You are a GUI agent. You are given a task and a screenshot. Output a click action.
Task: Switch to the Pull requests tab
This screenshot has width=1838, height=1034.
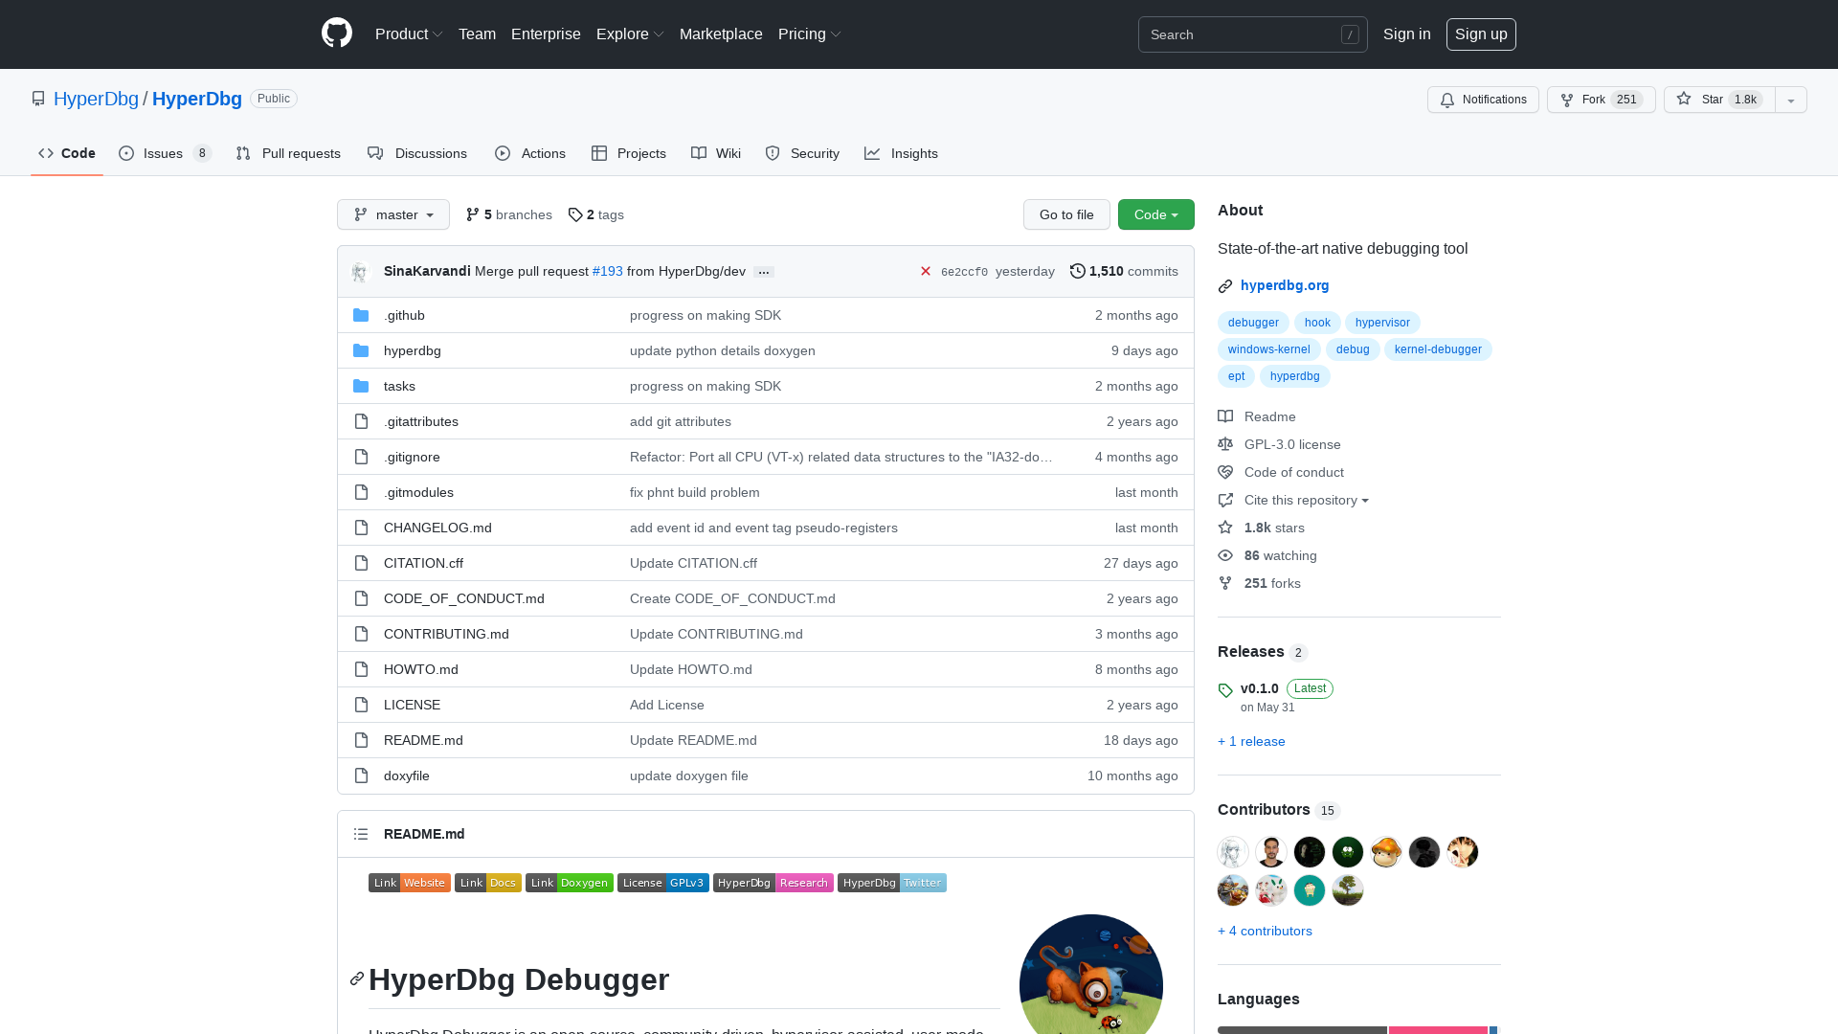click(288, 153)
